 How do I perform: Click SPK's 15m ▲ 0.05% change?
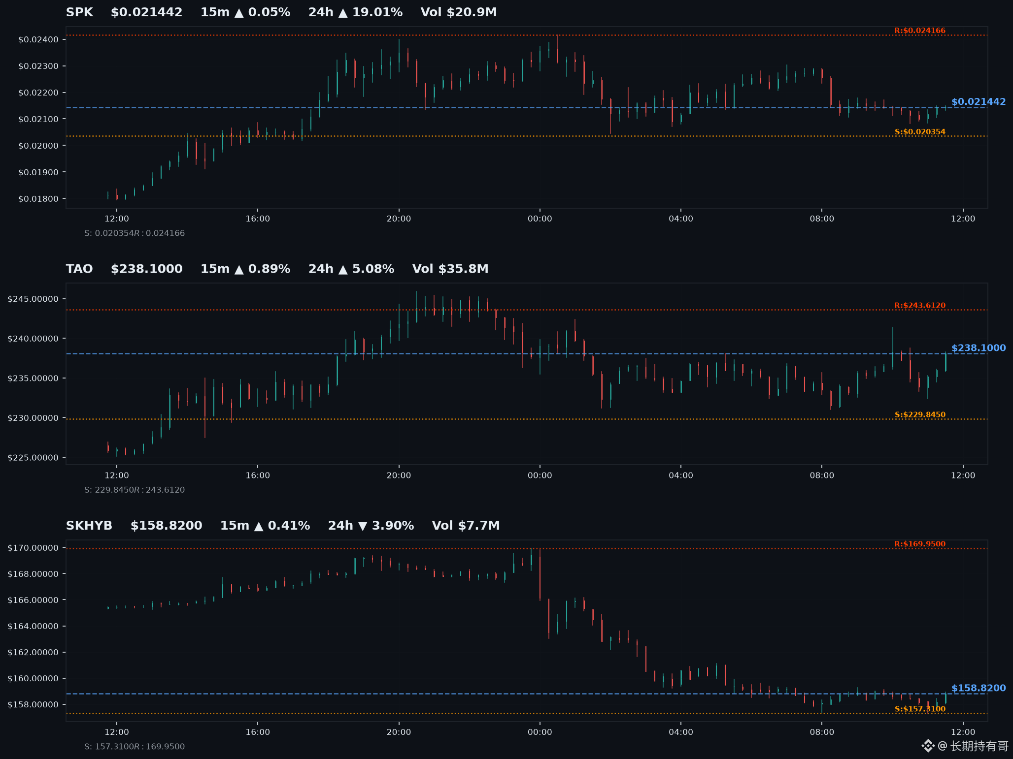245,12
